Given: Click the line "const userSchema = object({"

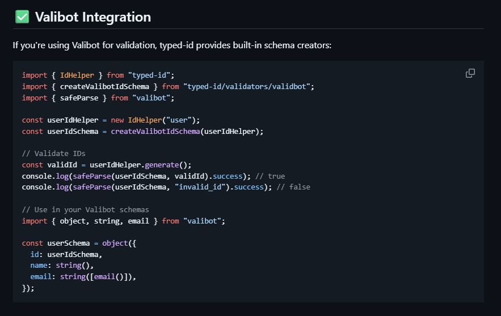Looking at the screenshot, I should [79, 243].
